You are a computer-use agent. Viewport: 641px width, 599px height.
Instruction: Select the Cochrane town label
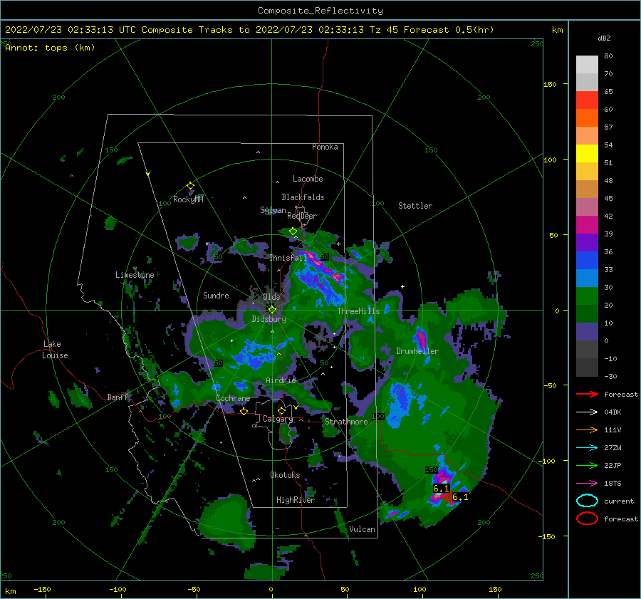point(233,398)
